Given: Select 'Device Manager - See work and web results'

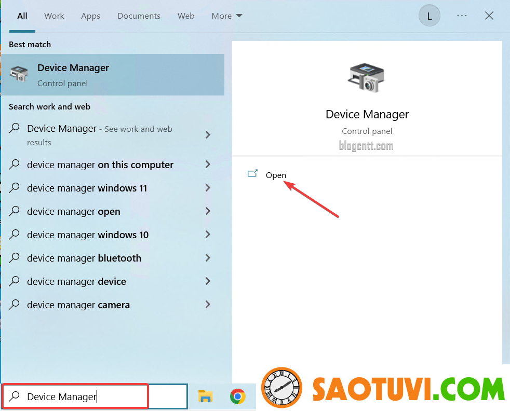Looking at the screenshot, I should (x=100, y=135).
